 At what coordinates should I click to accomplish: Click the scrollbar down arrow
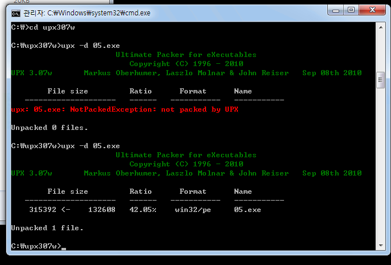click(x=381, y=245)
